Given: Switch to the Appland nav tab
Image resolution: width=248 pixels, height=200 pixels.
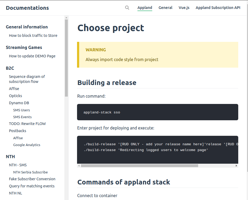Looking at the screenshot, I should point(145,8).
